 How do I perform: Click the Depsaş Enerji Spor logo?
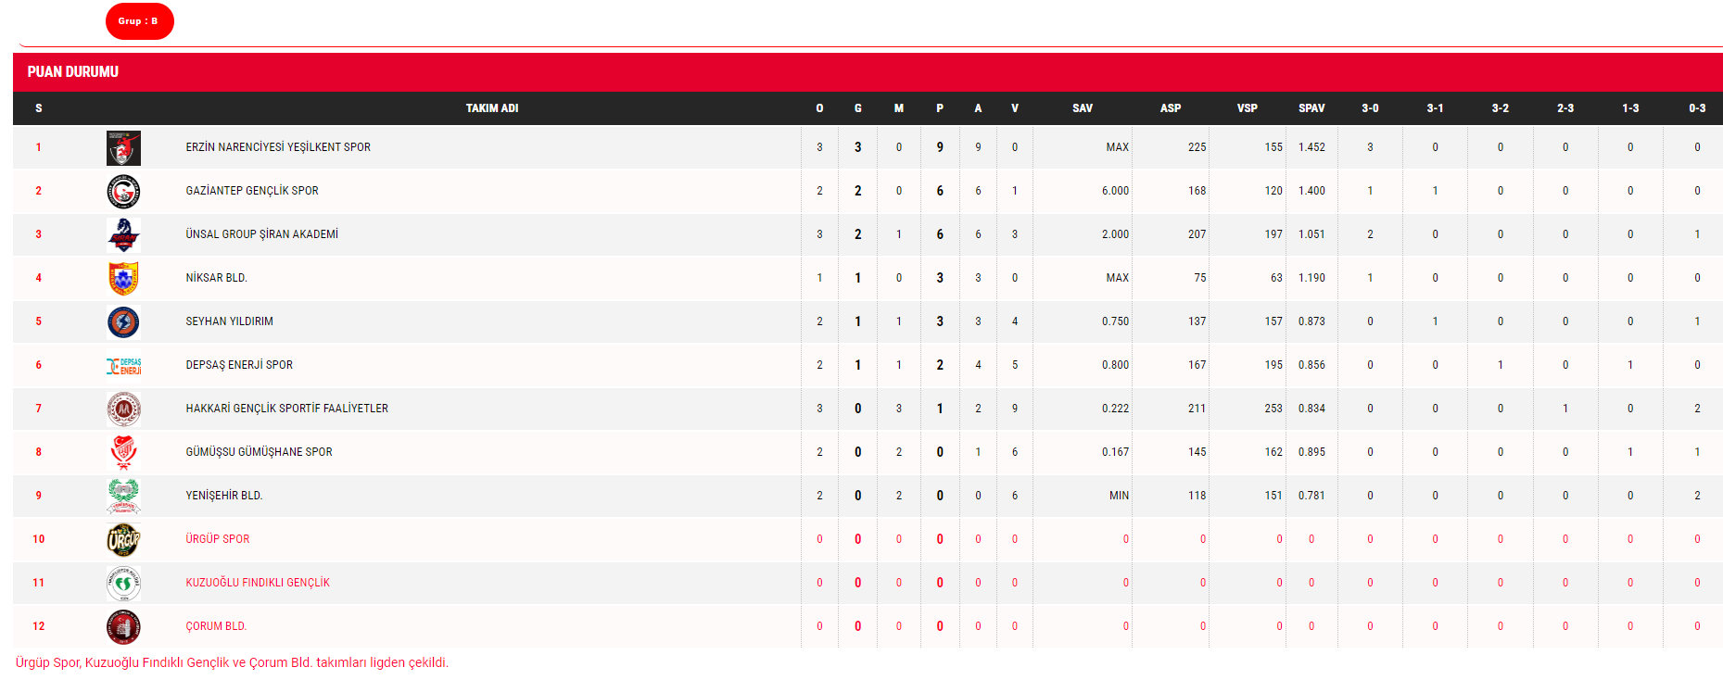[123, 366]
